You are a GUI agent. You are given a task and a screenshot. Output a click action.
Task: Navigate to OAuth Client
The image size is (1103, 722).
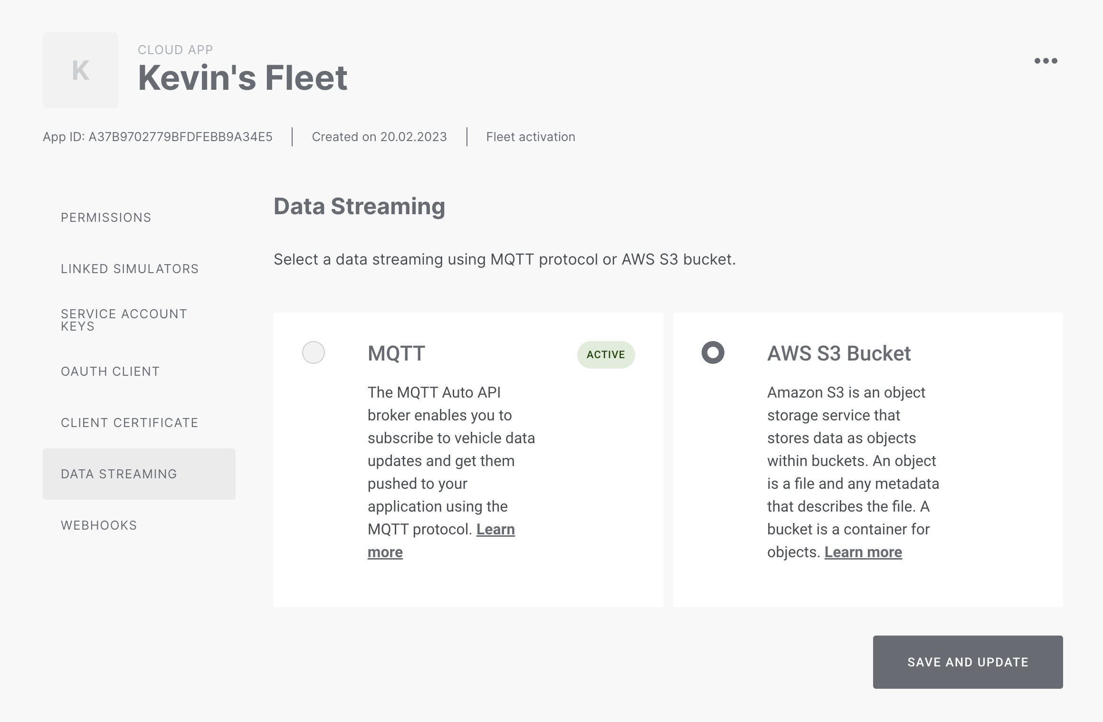coord(110,371)
